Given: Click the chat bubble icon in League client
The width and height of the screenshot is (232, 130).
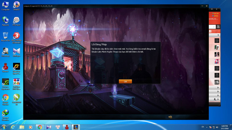Looking at the screenshot, I should click(170, 117).
